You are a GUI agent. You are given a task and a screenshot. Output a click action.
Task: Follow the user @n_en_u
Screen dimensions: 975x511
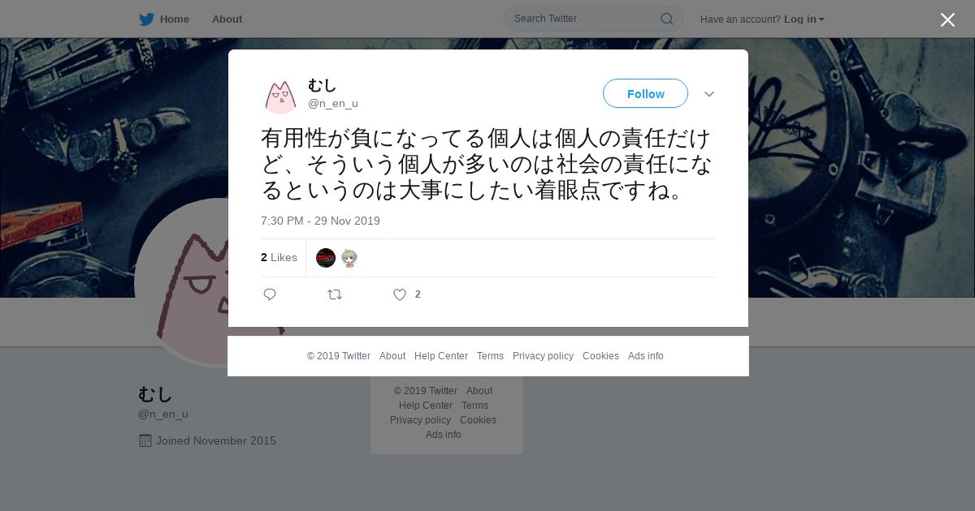[x=645, y=93]
